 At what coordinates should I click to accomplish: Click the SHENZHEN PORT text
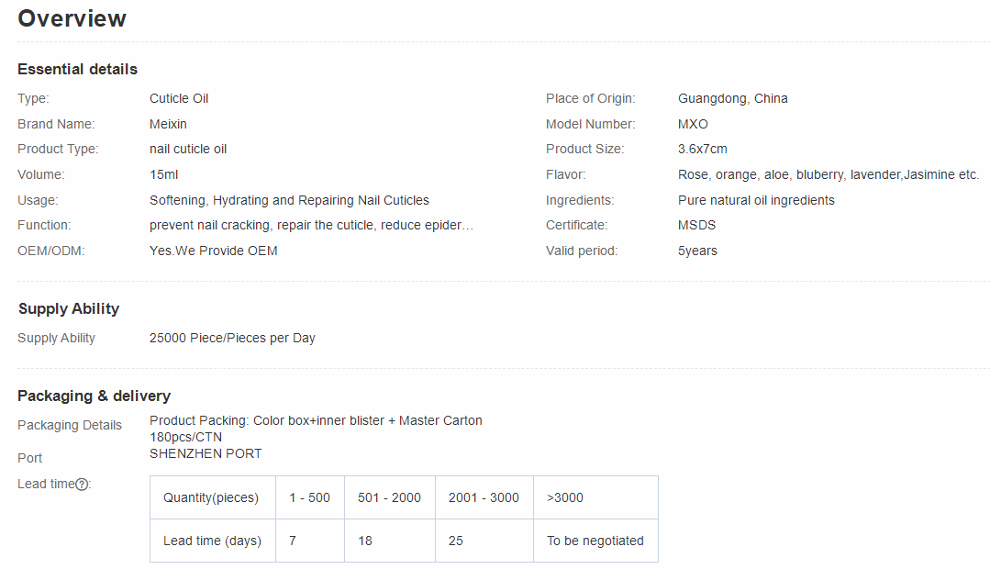click(x=206, y=453)
